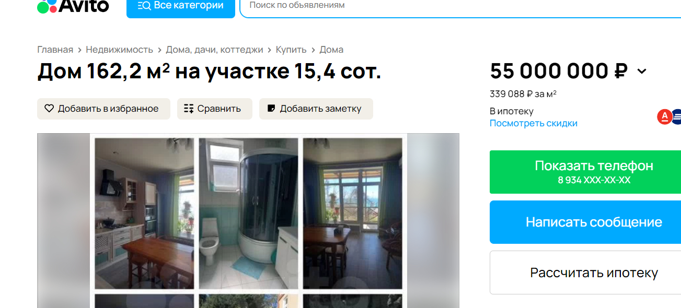Click the note icon in Добавить заметку
The width and height of the screenshot is (681, 308).
pyautogui.click(x=271, y=109)
